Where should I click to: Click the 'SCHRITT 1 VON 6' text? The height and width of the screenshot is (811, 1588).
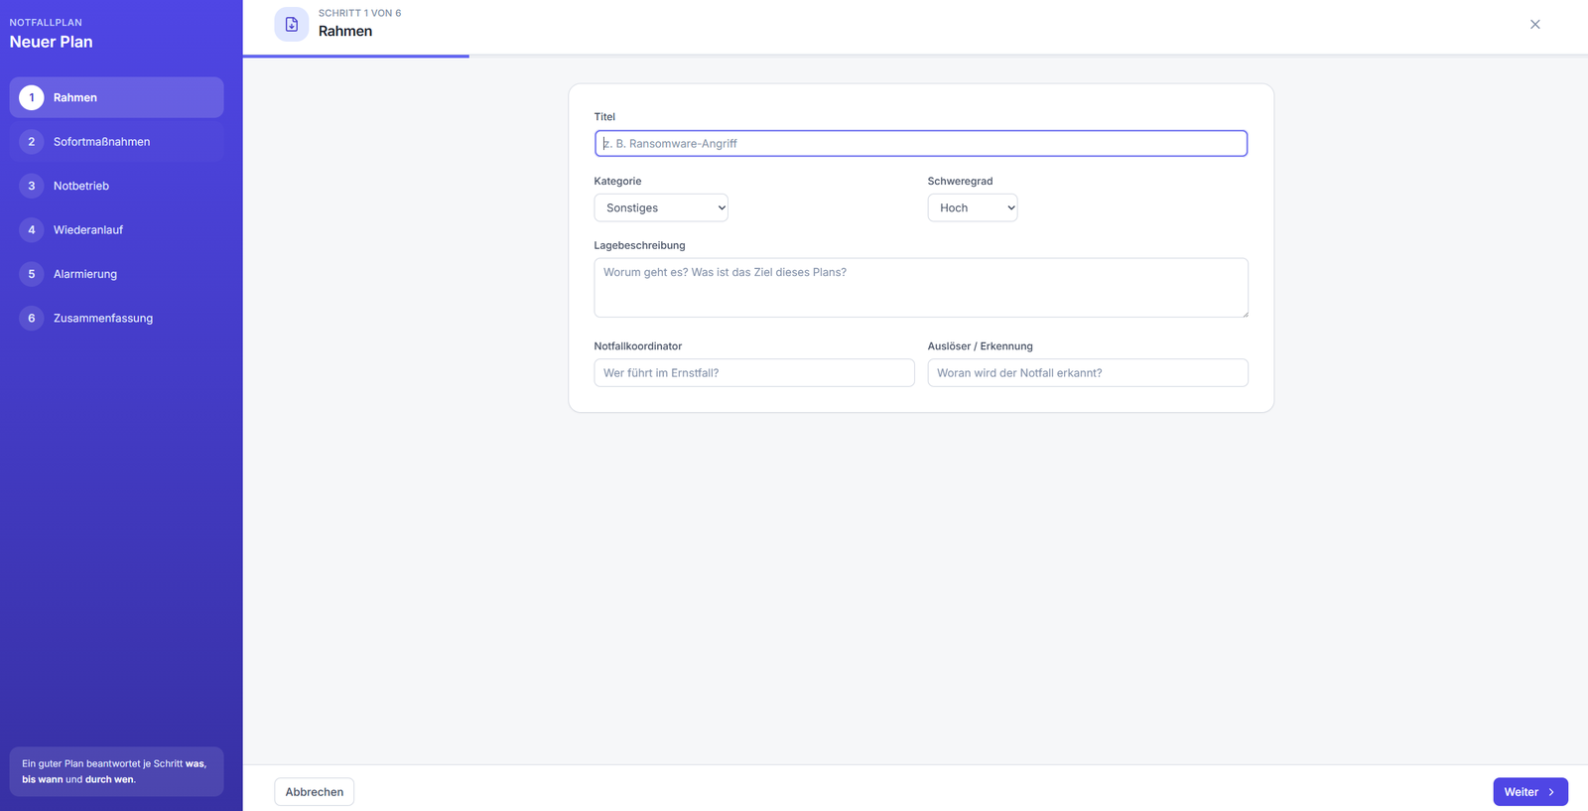coord(360,13)
